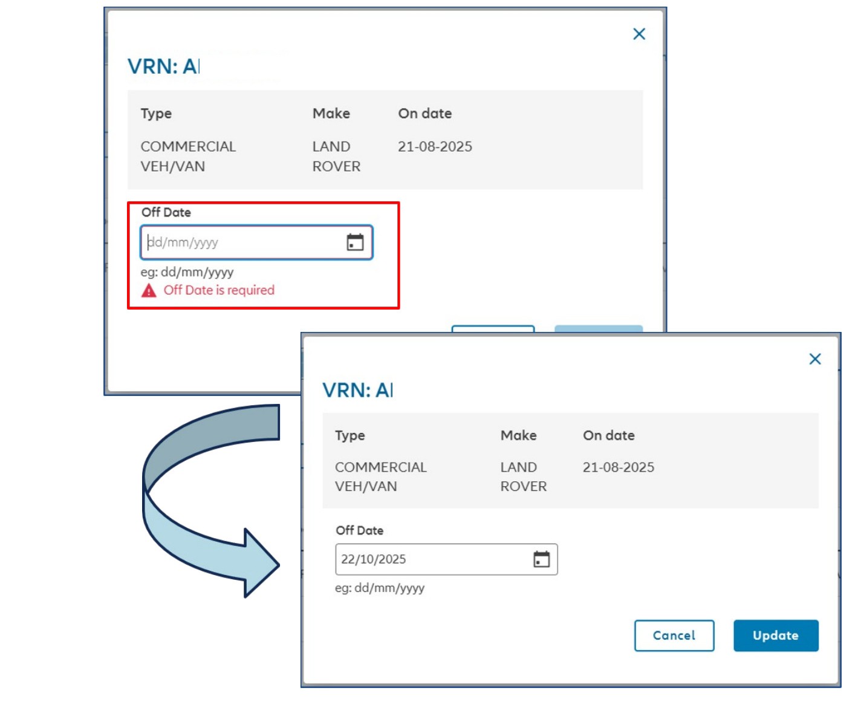
Task: Click the Off Date label in back dialog
Action: click(166, 212)
